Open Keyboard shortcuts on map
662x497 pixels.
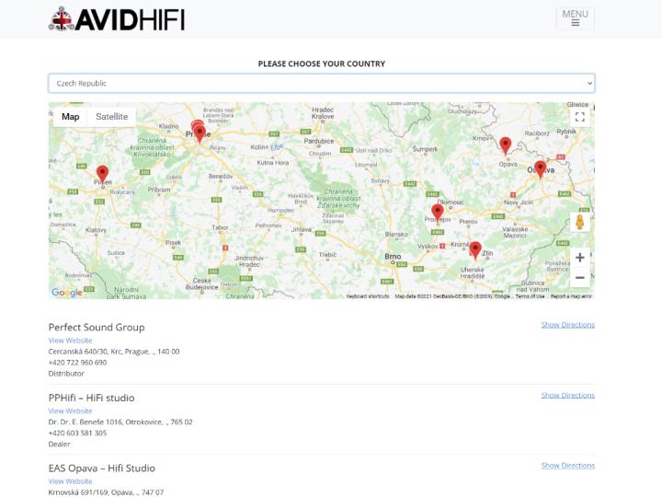368,296
